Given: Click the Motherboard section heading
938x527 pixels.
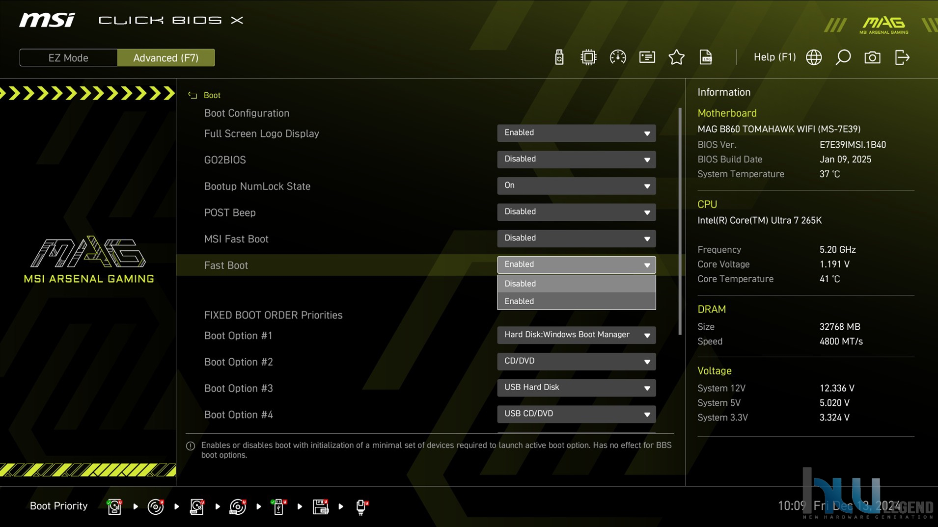Looking at the screenshot, I should 727,113.
